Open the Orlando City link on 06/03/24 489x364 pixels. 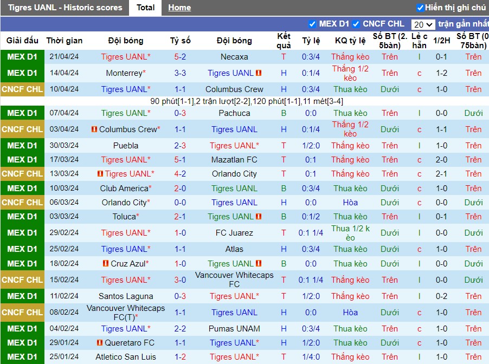[x=124, y=202]
